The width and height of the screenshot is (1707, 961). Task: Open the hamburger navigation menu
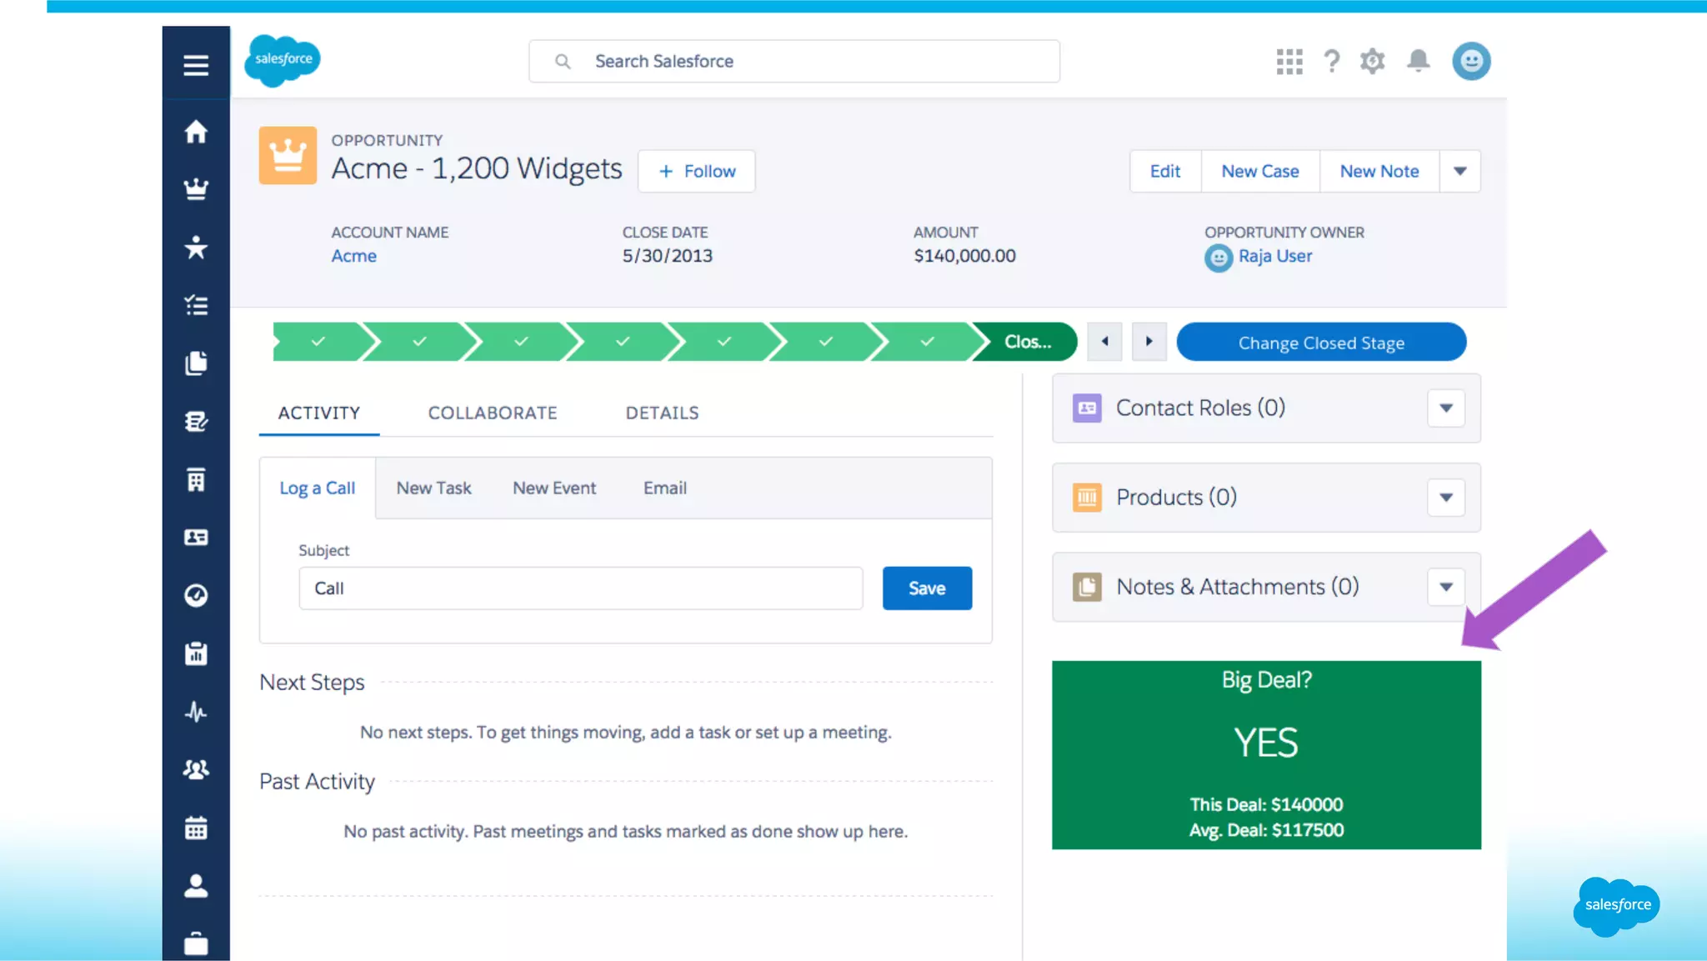tap(196, 65)
